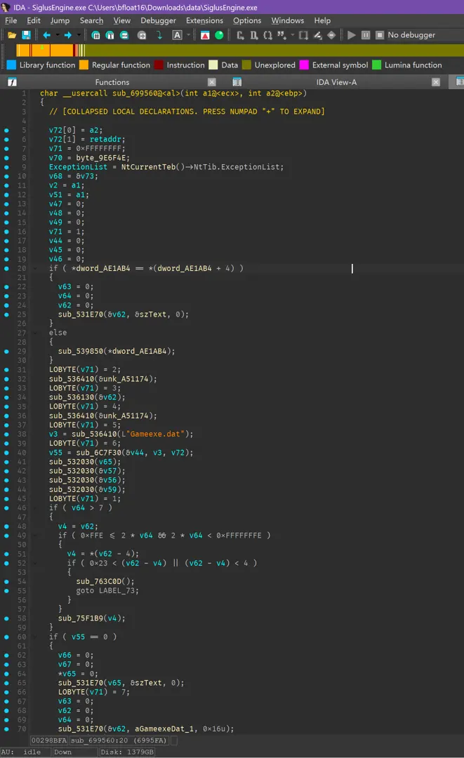
Task: Click the second gray view toolbar icon
Action: point(253,35)
